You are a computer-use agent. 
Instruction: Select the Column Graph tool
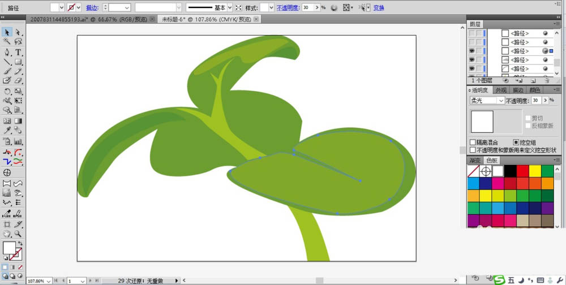point(18,141)
